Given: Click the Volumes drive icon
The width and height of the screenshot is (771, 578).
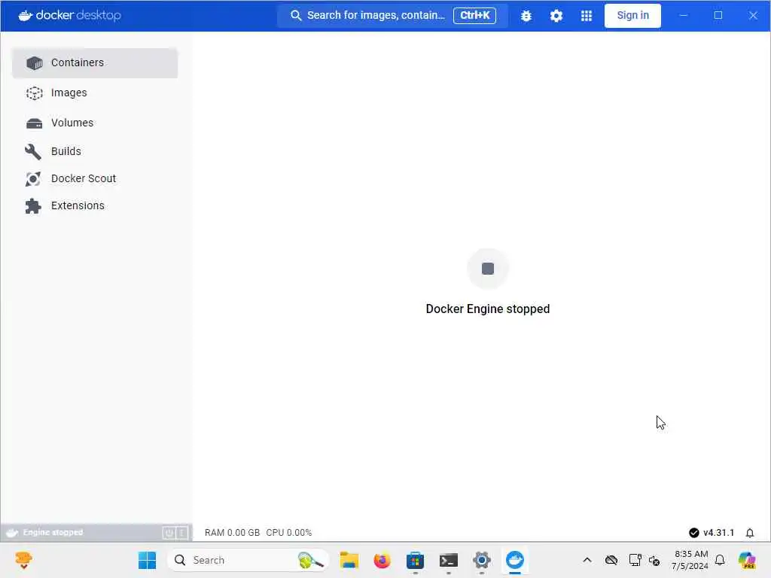Looking at the screenshot, I should click(x=34, y=123).
